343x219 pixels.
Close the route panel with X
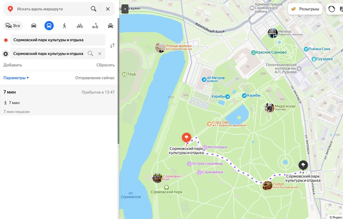(x=108, y=9)
